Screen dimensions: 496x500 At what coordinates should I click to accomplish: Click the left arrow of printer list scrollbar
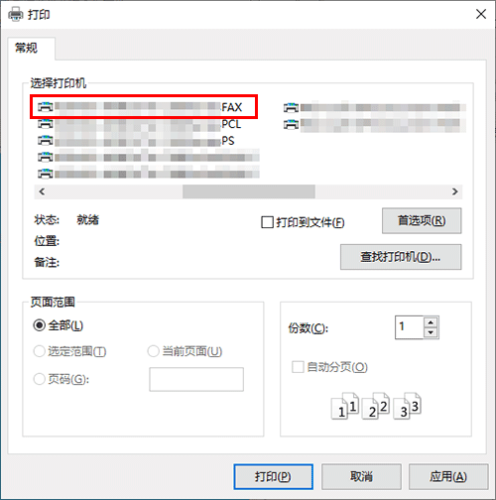42,191
